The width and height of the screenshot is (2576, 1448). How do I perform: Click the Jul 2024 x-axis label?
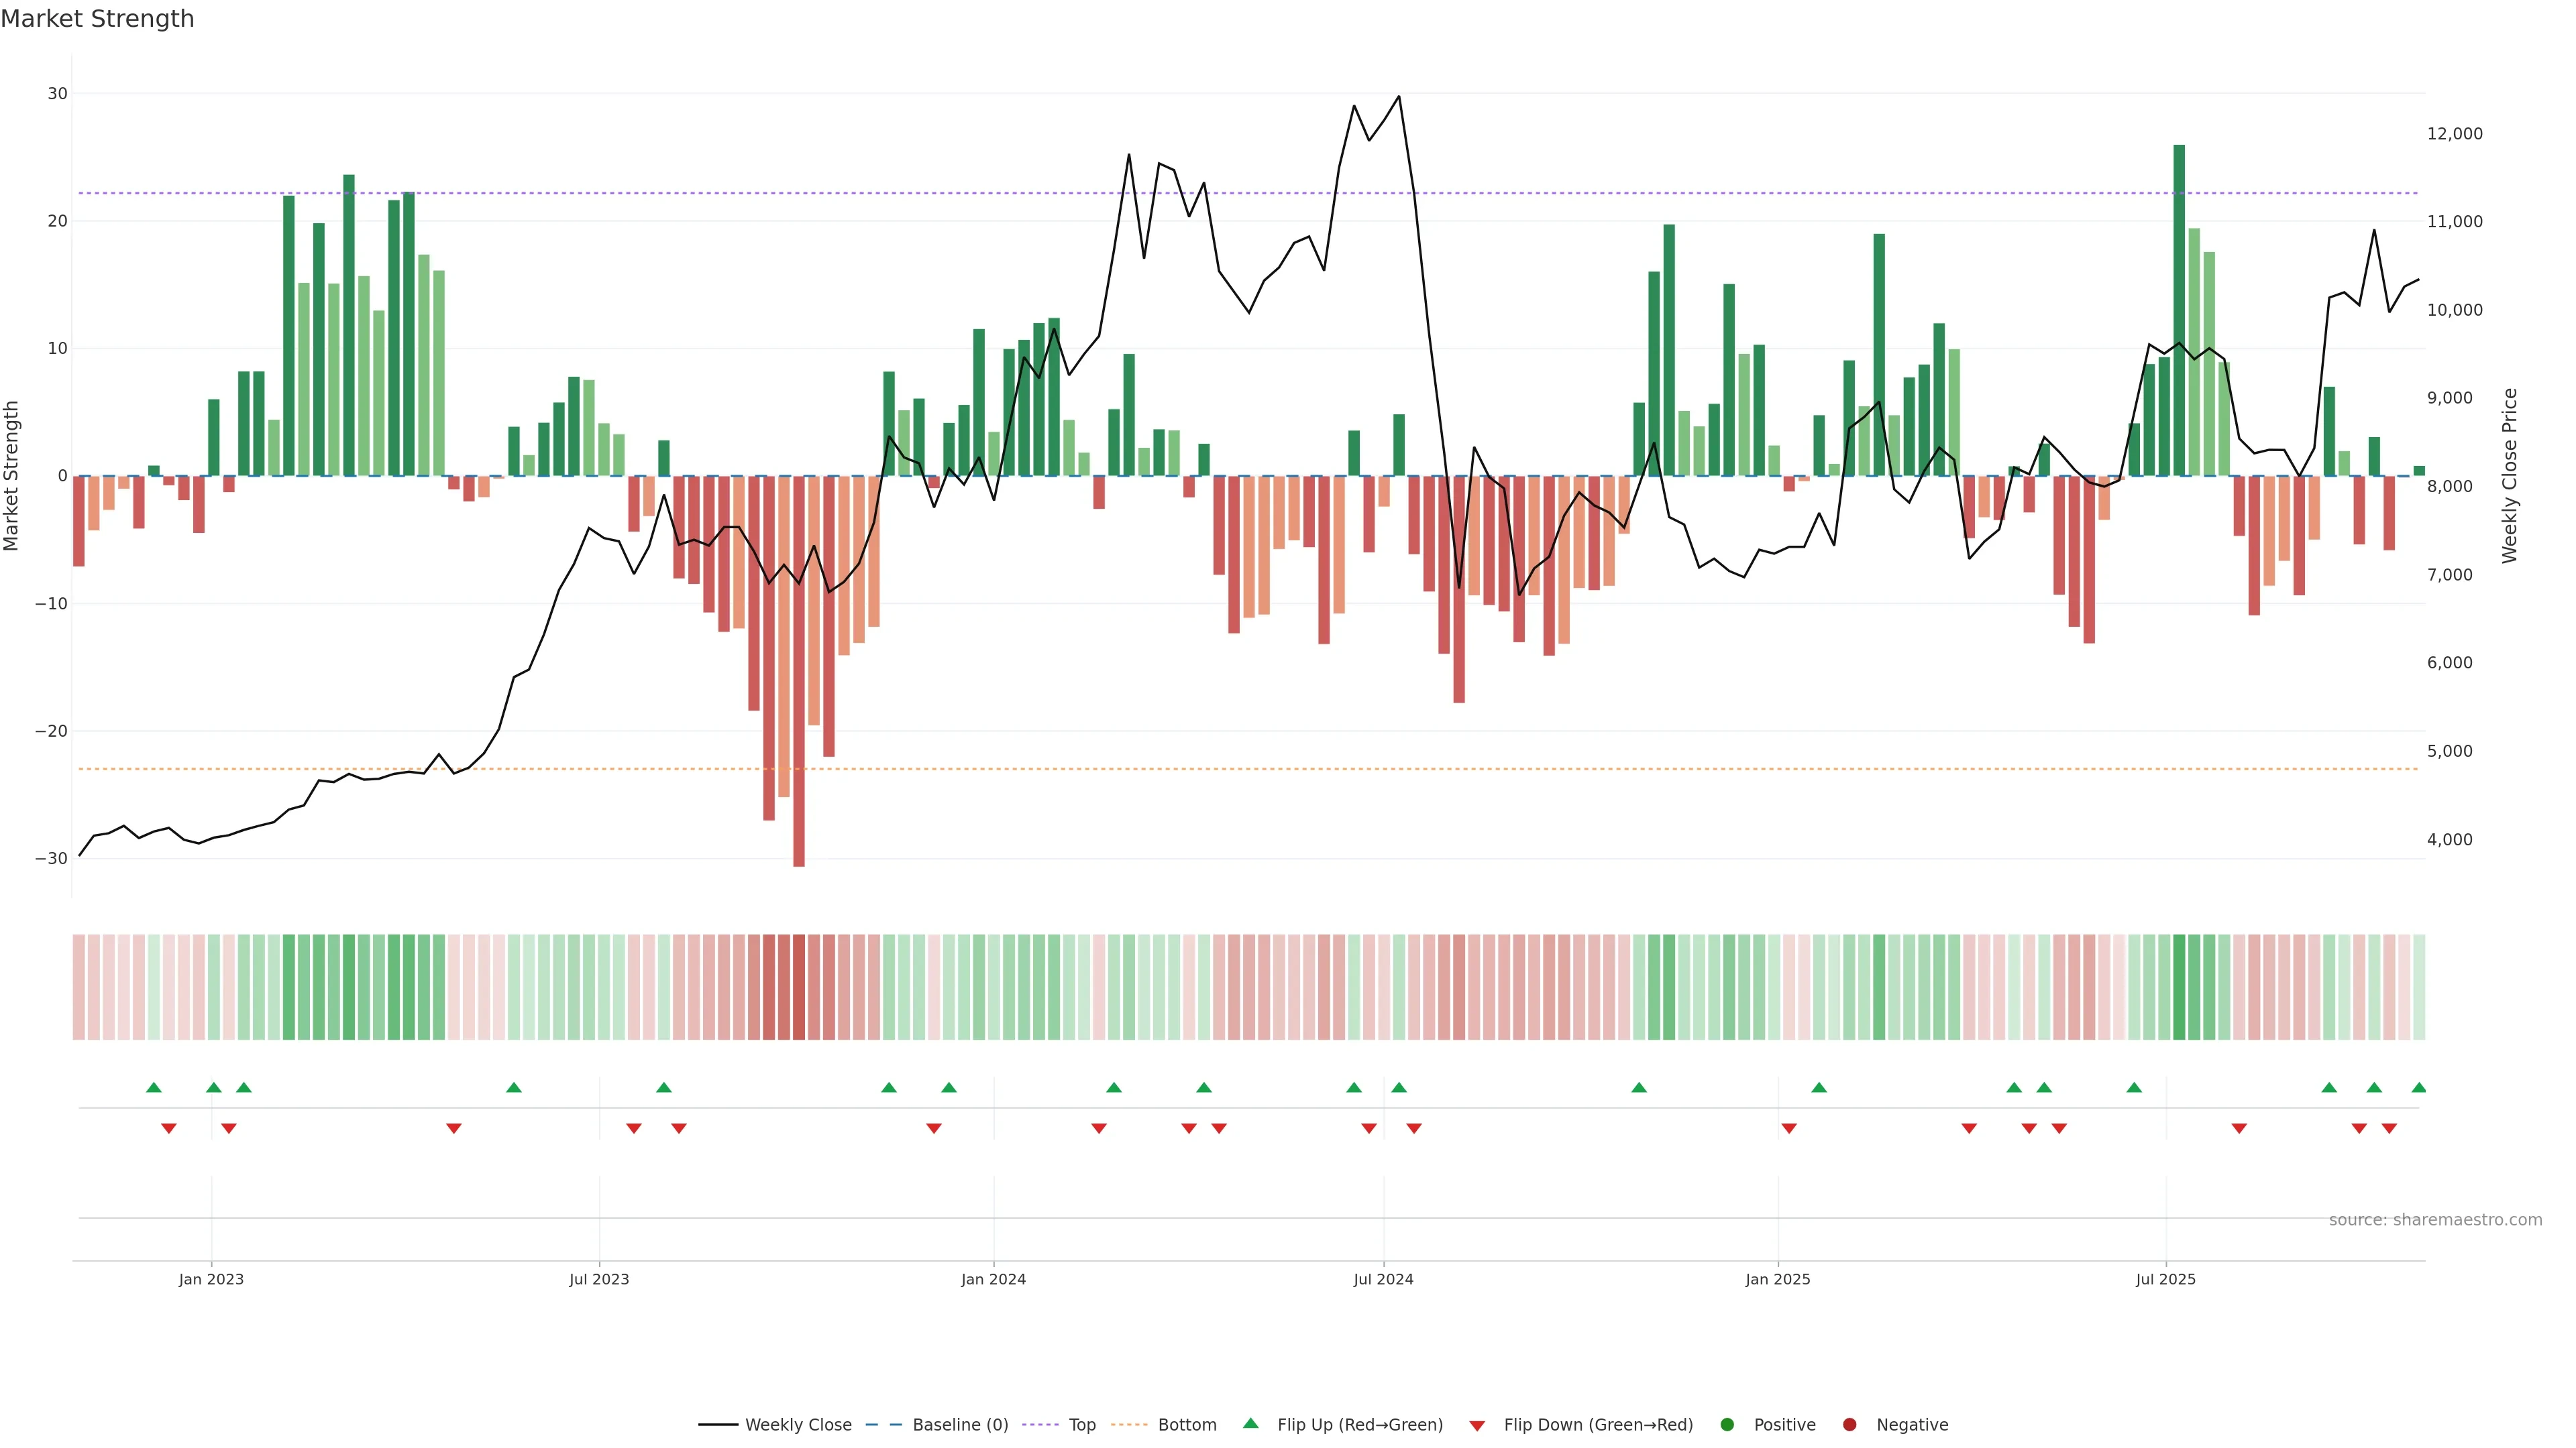(x=1383, y=1279)
